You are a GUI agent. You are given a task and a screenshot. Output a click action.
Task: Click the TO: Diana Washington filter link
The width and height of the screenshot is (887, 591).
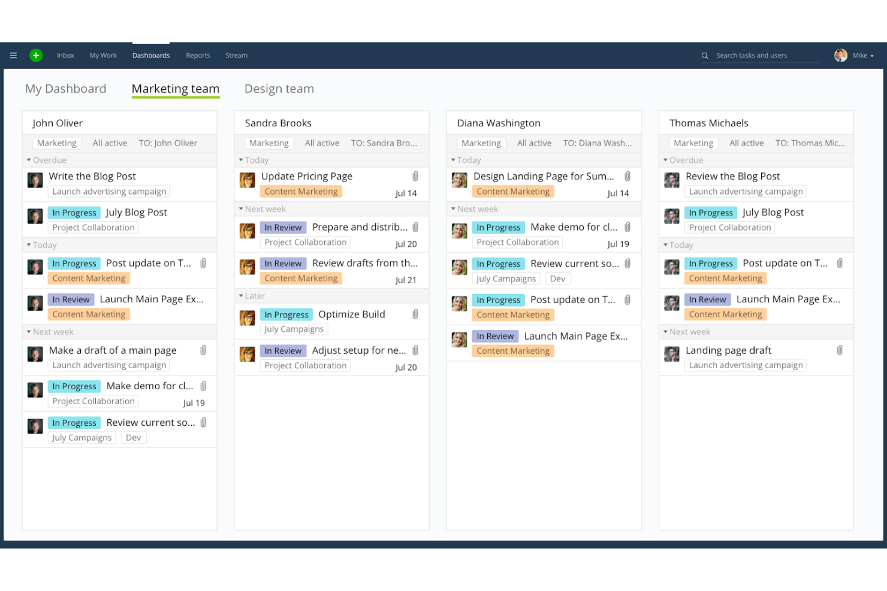597,143
